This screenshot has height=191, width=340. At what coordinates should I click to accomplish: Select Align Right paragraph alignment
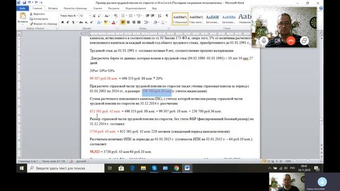pyautogui.click(x=133, y=22)
